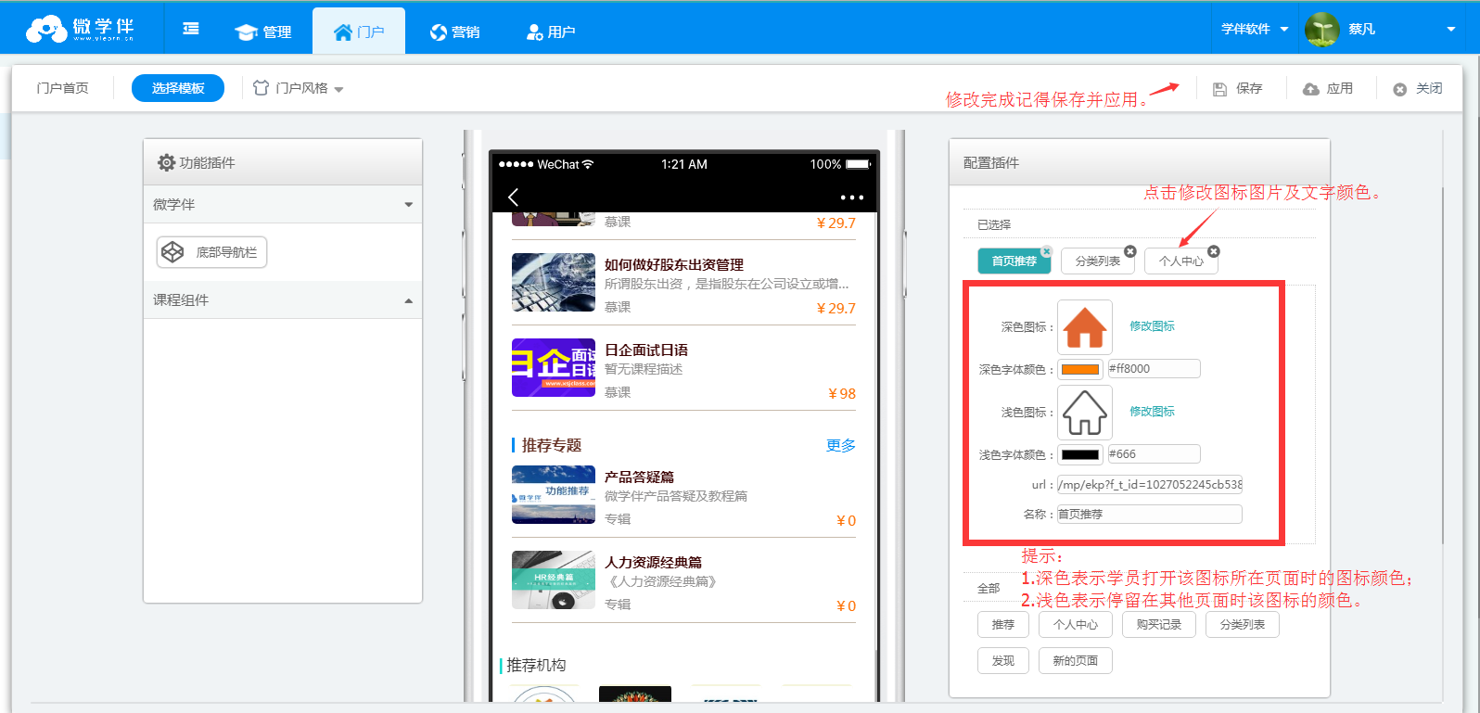Remove the 分类列表 tag via its x
The image size is (1480, 713).
(1130, 251)
